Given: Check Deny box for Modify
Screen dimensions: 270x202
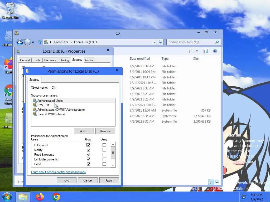Looking at the screenshot, I should (104, 150).
